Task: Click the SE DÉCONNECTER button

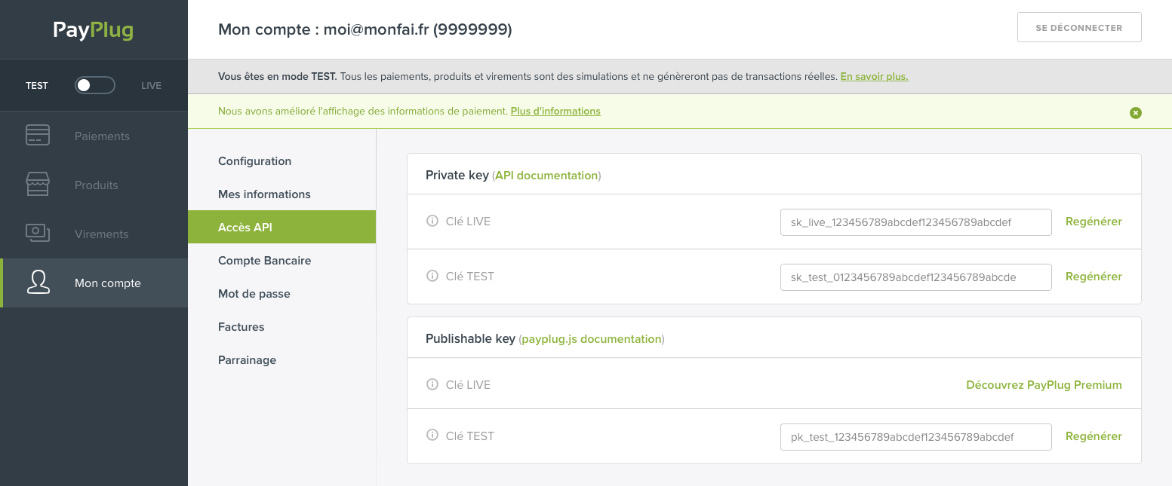Action: [1079, 26]
